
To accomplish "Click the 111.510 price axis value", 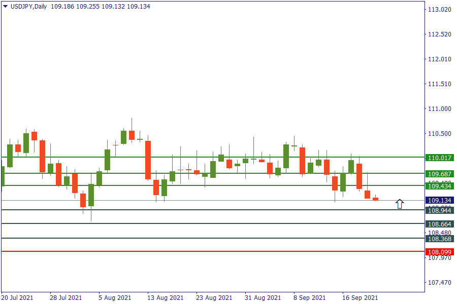I will 440,84.
